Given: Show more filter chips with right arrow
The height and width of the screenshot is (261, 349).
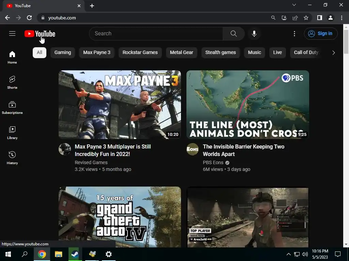Looking at the screenshot, I should 333,53.
